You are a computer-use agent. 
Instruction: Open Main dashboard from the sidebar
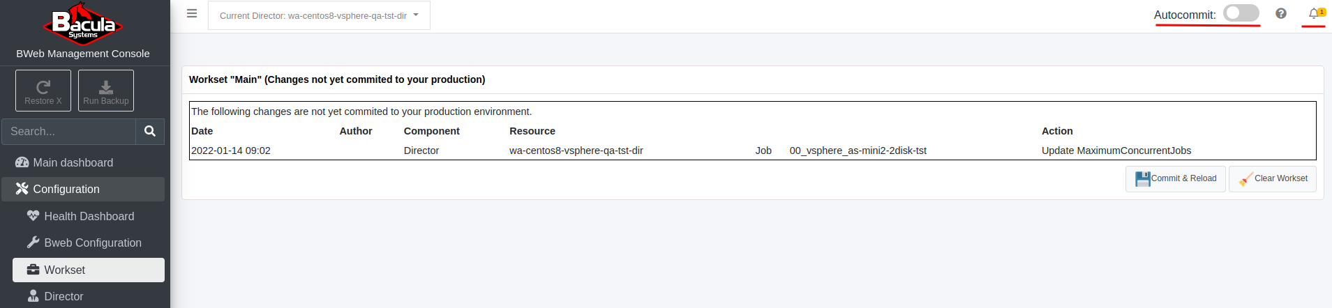point(83,162)
